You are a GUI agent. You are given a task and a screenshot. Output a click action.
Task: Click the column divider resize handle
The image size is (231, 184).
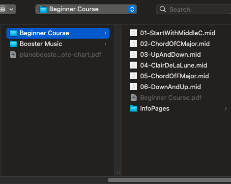point(118,172)
